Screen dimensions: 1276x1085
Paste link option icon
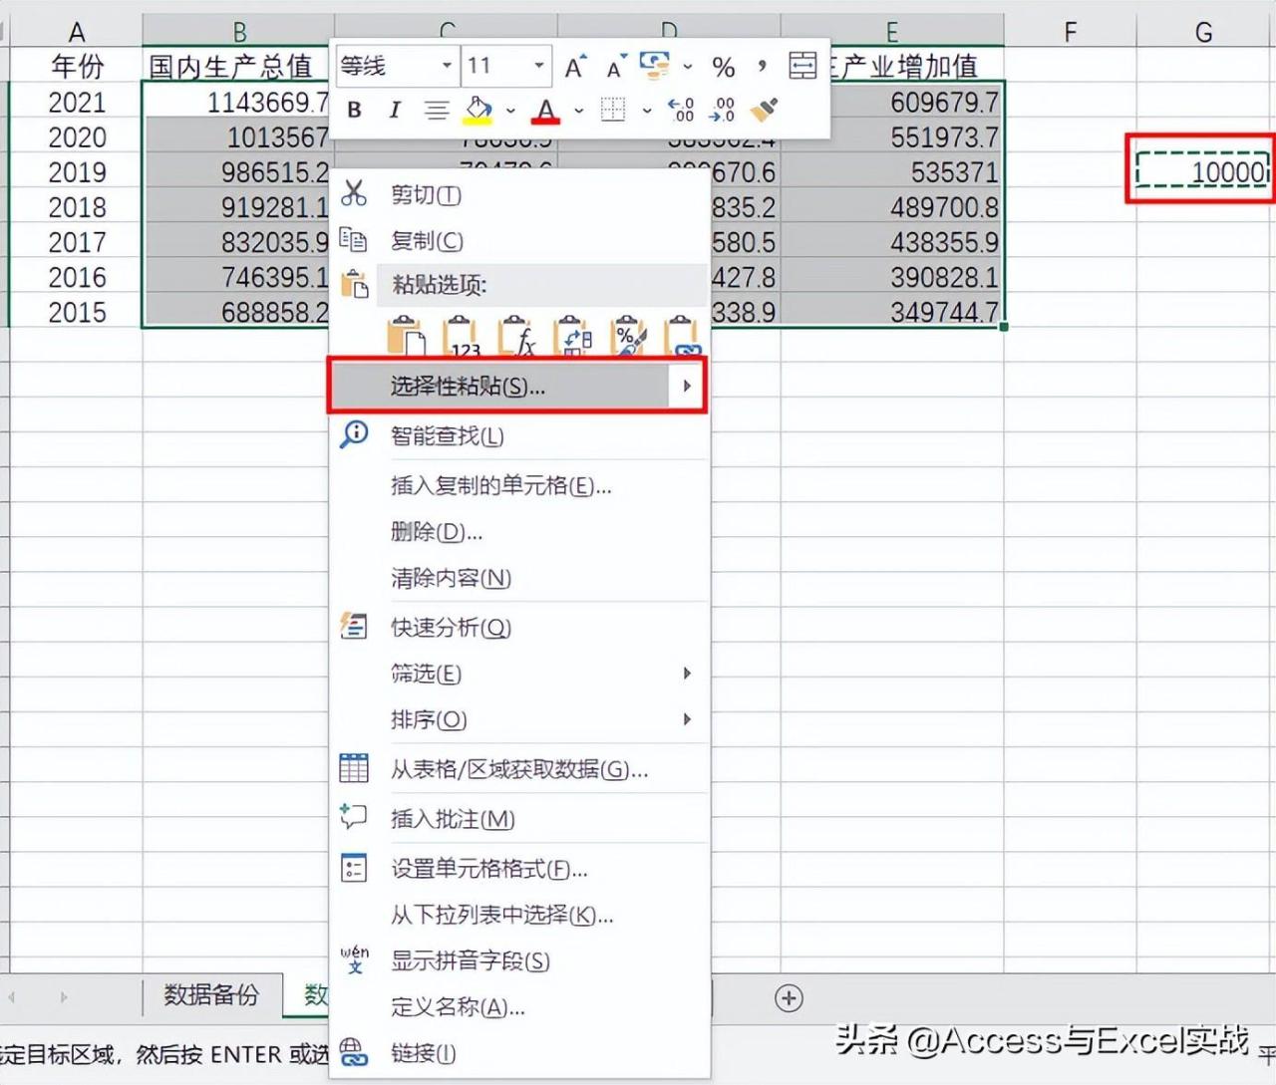[x=684, y=337]
